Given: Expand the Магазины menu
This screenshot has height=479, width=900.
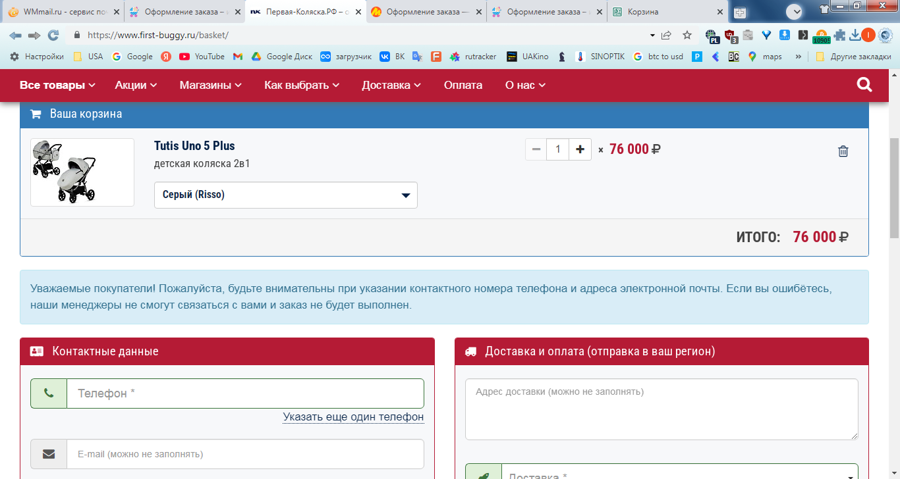Looking at the screenshot, I should point(211,85).
